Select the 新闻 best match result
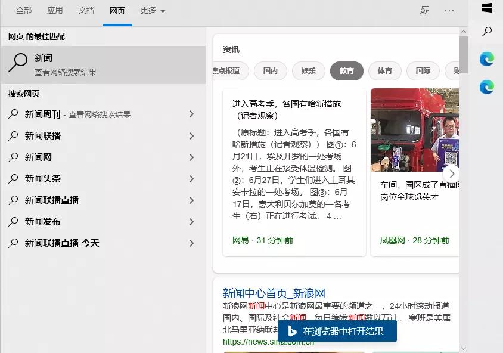This screenshot has height=353, width=503. pos(104,65)
